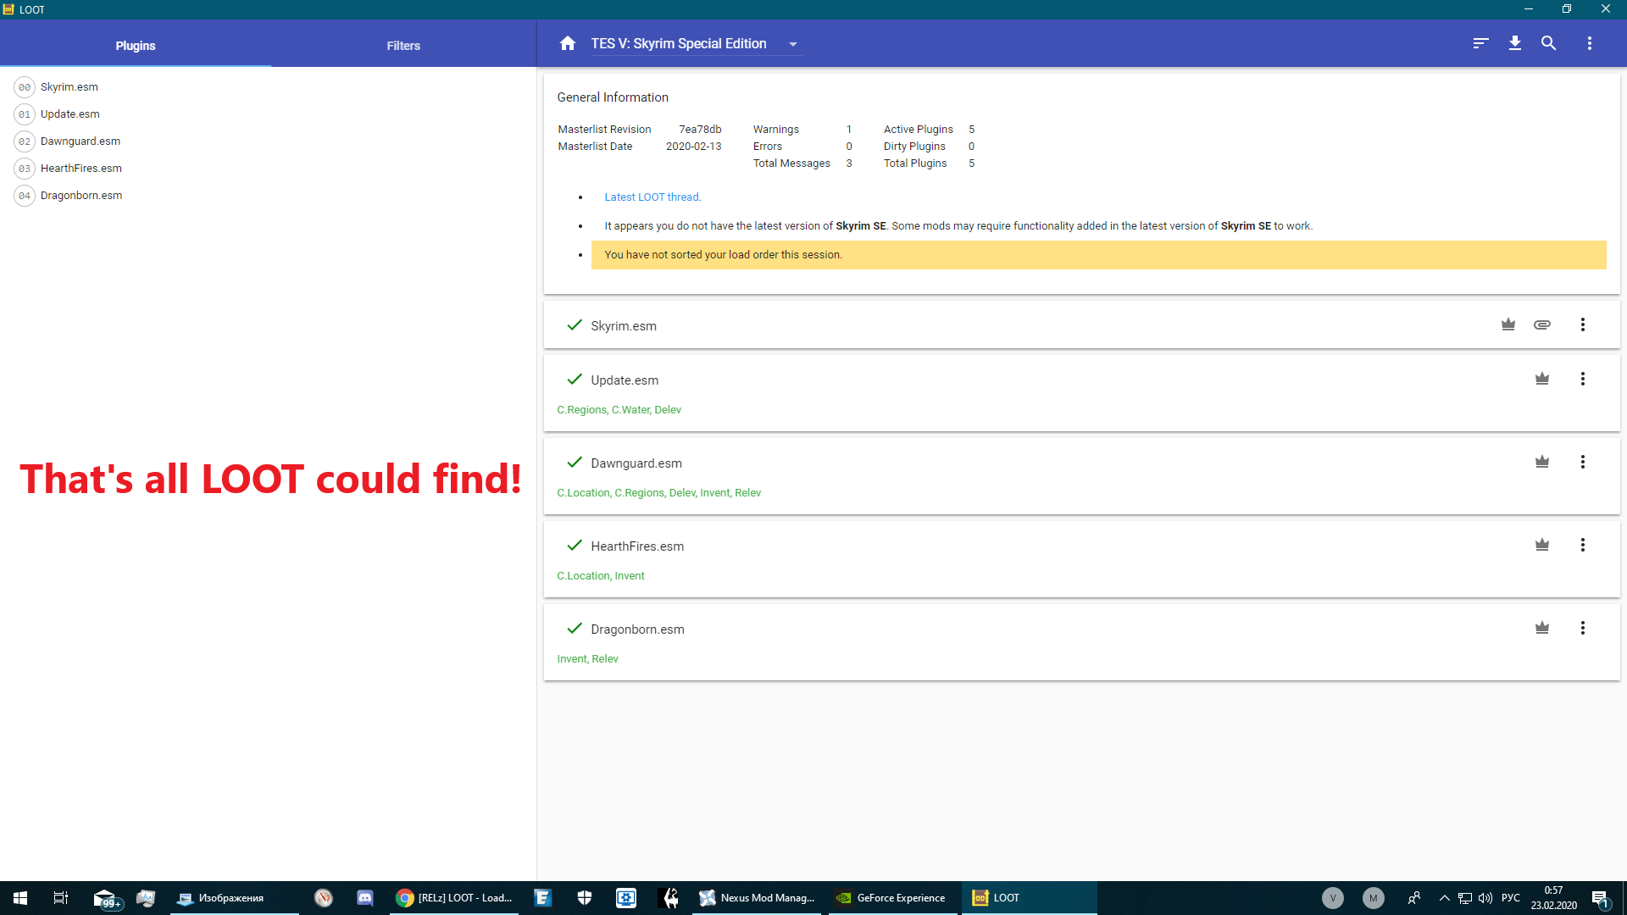Select Dragonborn.esm in the sidebar list
The height and width of the screenshot is (915, 1627).
point(81,196)
